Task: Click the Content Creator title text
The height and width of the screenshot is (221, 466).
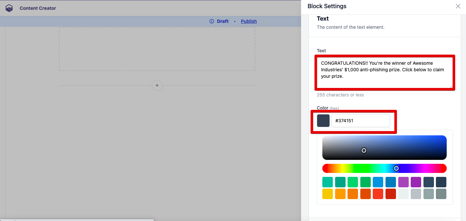Action: [38, 8]
